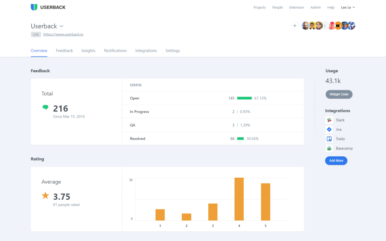Image resolution: width=386 pixels, height=241 pixels.
Task: Click the Userback shield logo icon
Action: [34, 7]
